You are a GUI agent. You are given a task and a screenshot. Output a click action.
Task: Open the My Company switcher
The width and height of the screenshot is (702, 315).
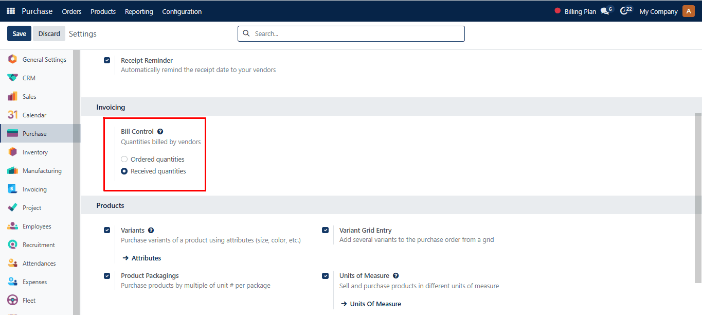[658, 11]
